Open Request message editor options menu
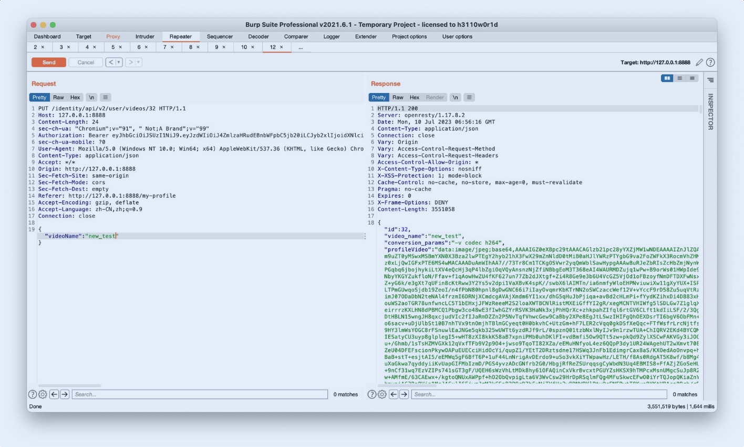The image size is (744, 447). pyautogui.click(x=106, y=97)
